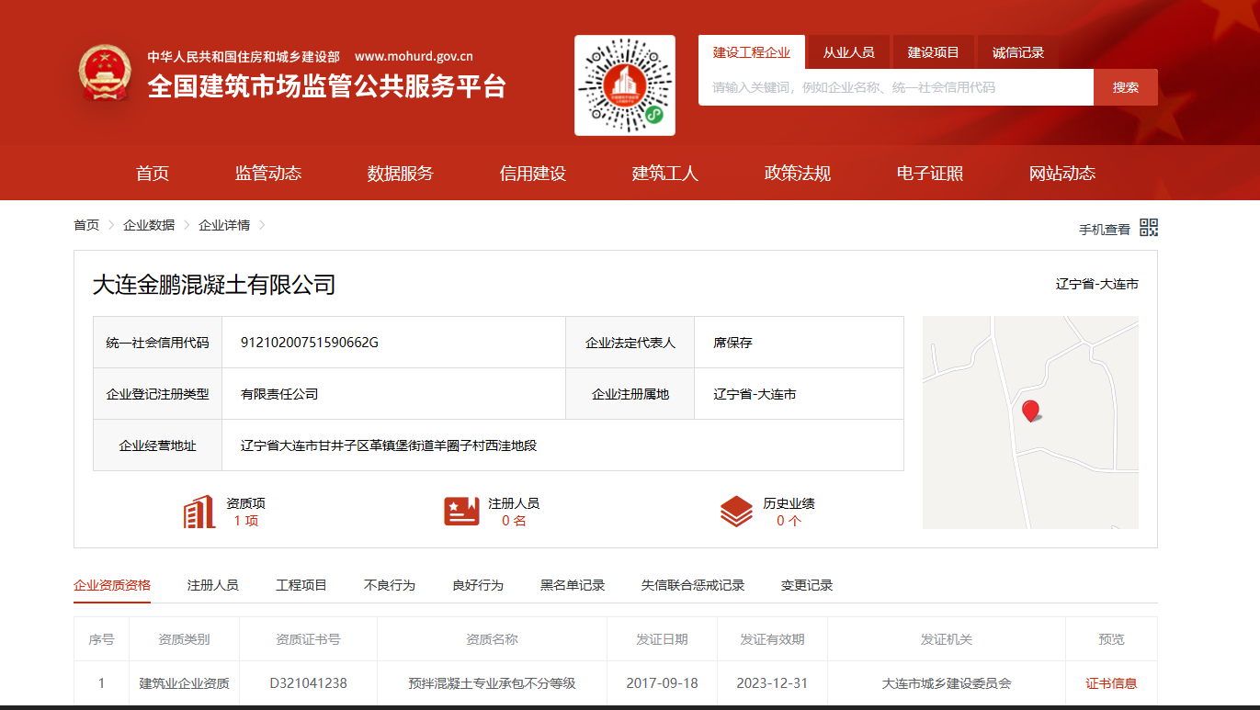Image resolution: width=1260 pixels, height=710 pixels.
Task: Open the 建筑工人 navigation menu
Action: 665,173
